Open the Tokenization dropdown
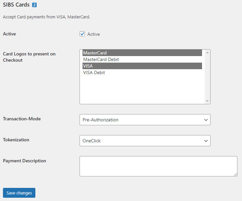Image resolution: width=242 pixels, height=201 pixels. 145,141
